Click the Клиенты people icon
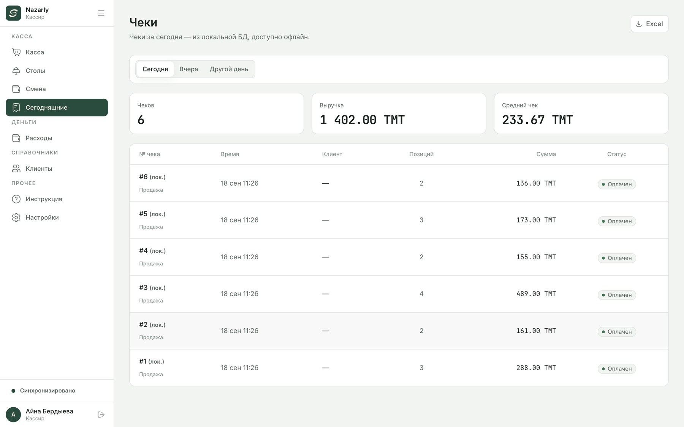The image size is (684, 427). (16, 169)
